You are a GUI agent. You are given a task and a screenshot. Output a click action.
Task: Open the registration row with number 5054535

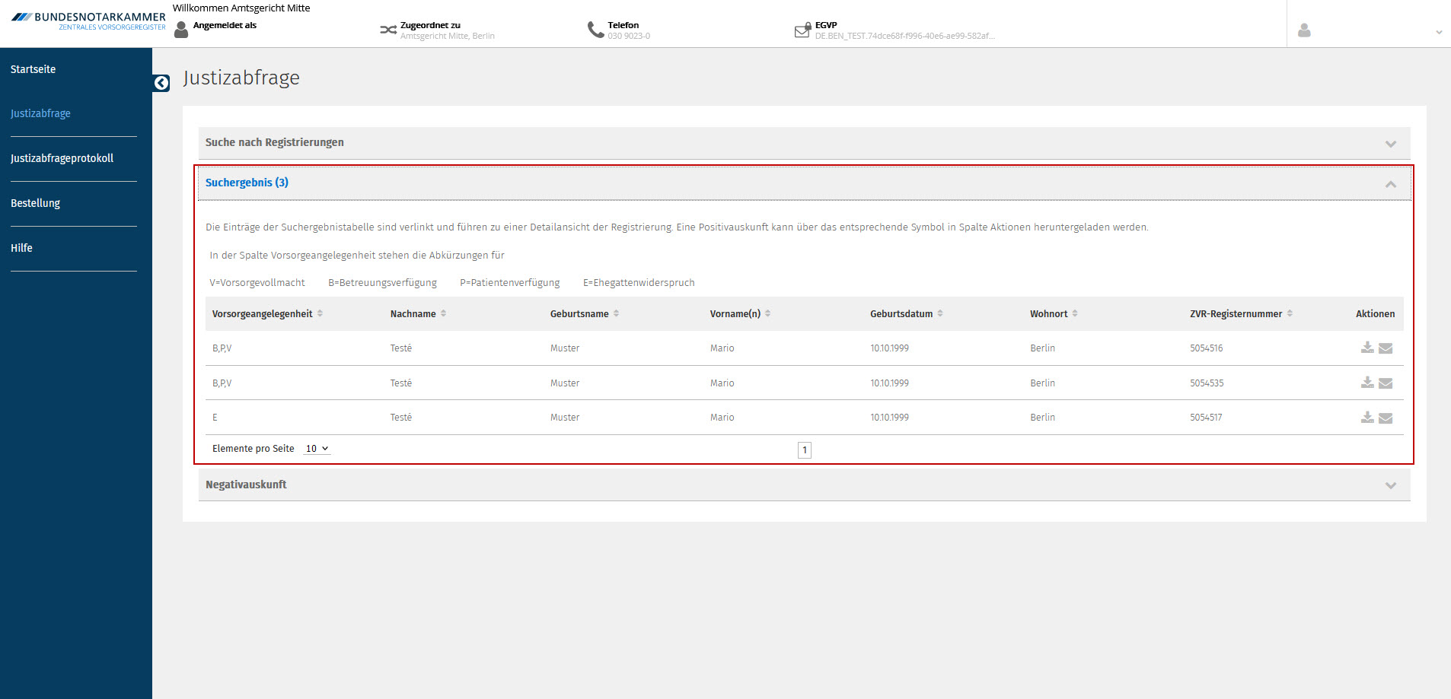click(804, 383)
